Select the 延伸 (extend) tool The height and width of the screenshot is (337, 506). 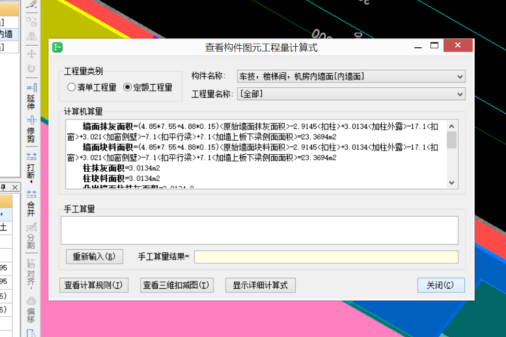(31, 97)
